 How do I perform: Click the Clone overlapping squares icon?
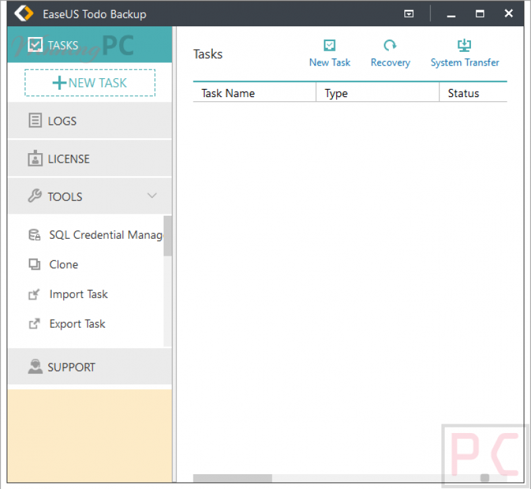pyautogui.click(x=34, y=264)
